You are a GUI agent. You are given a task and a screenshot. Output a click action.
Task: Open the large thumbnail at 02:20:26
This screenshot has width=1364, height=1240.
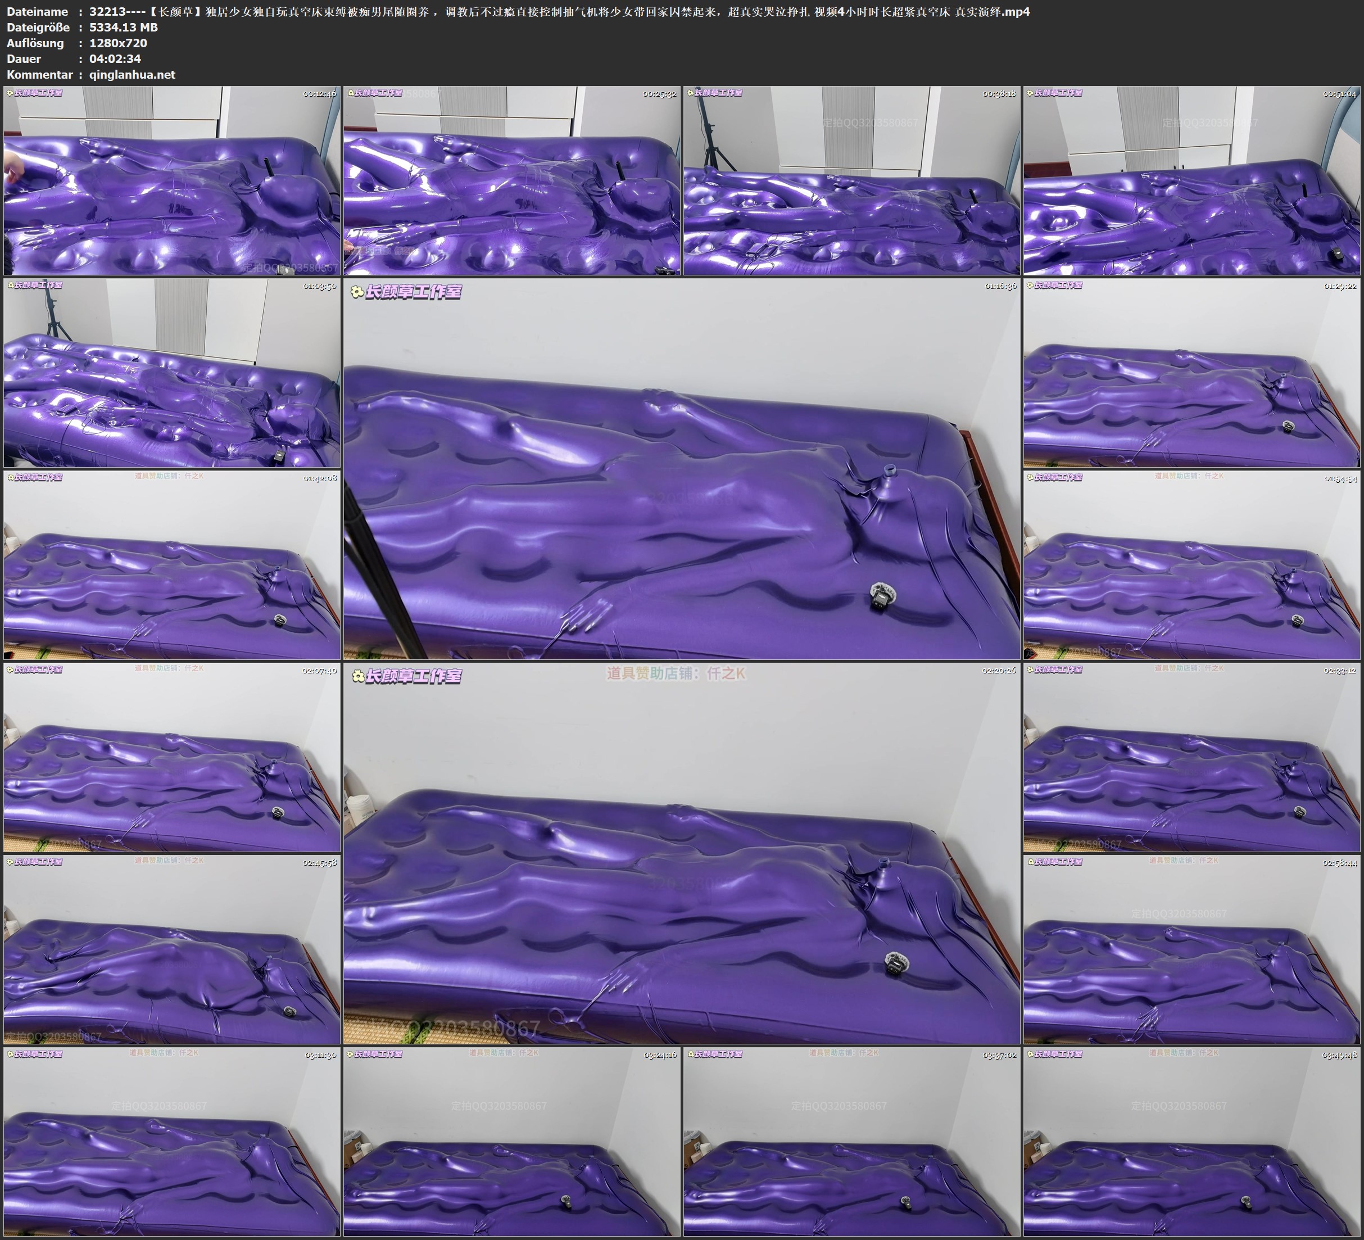tap(681, 853)
